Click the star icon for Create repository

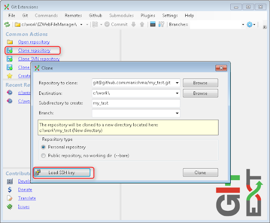point(10,76)
